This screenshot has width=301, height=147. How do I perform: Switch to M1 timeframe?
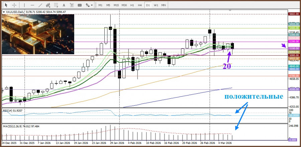[x=100, y=5]
